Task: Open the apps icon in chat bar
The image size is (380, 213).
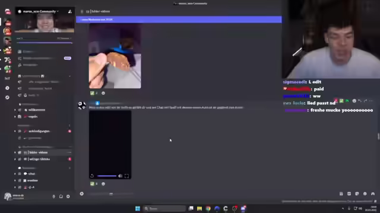Action: tap(341, 193)
